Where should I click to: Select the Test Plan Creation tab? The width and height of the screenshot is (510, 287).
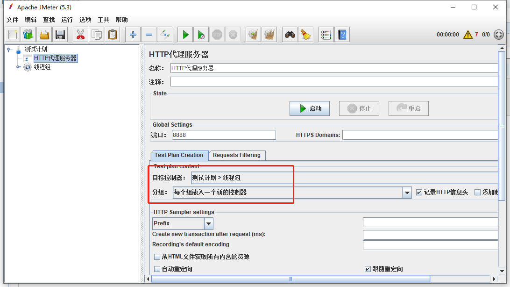179,155
